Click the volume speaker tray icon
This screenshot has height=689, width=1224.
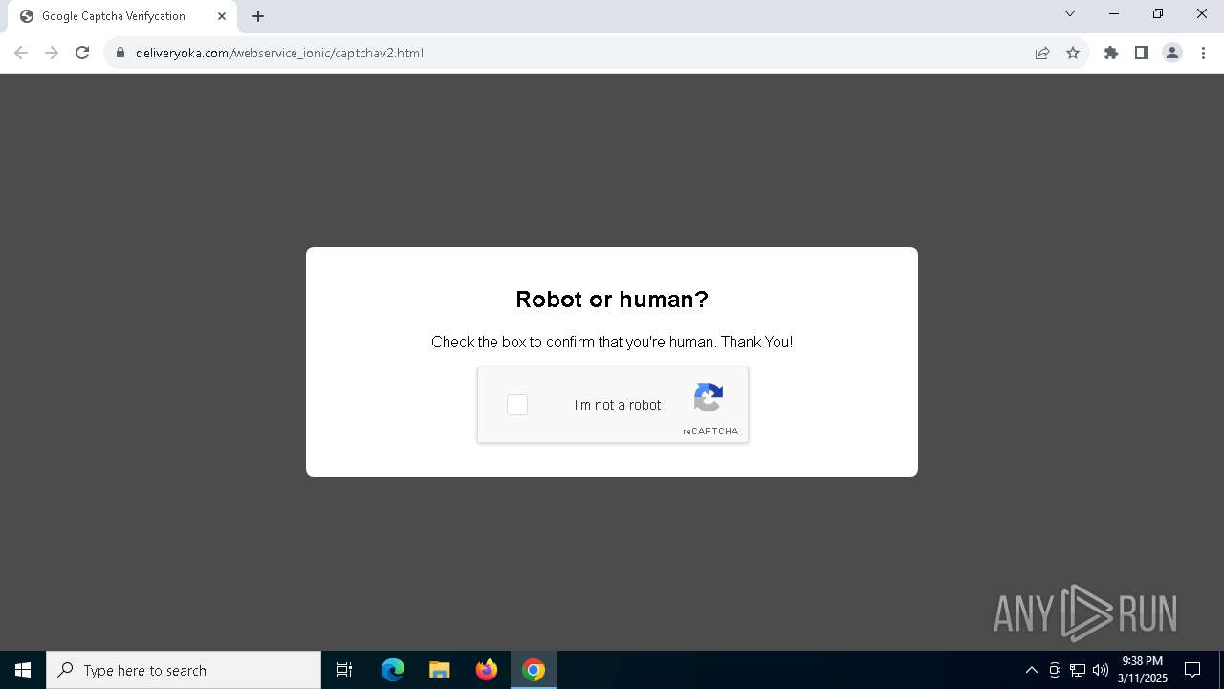point(1101,670)
